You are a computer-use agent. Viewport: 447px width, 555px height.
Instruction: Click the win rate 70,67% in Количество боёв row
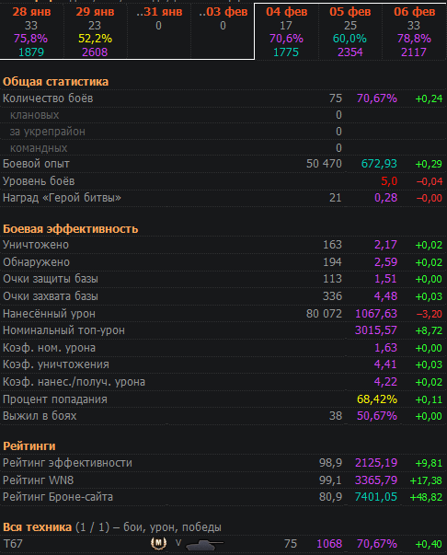377,98
